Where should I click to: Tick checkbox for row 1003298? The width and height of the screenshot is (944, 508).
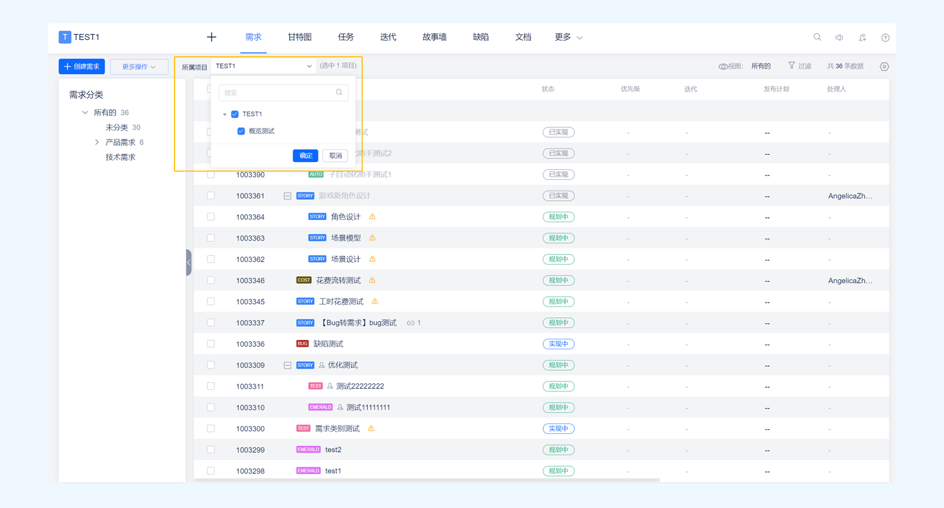[x=211, y=471]
